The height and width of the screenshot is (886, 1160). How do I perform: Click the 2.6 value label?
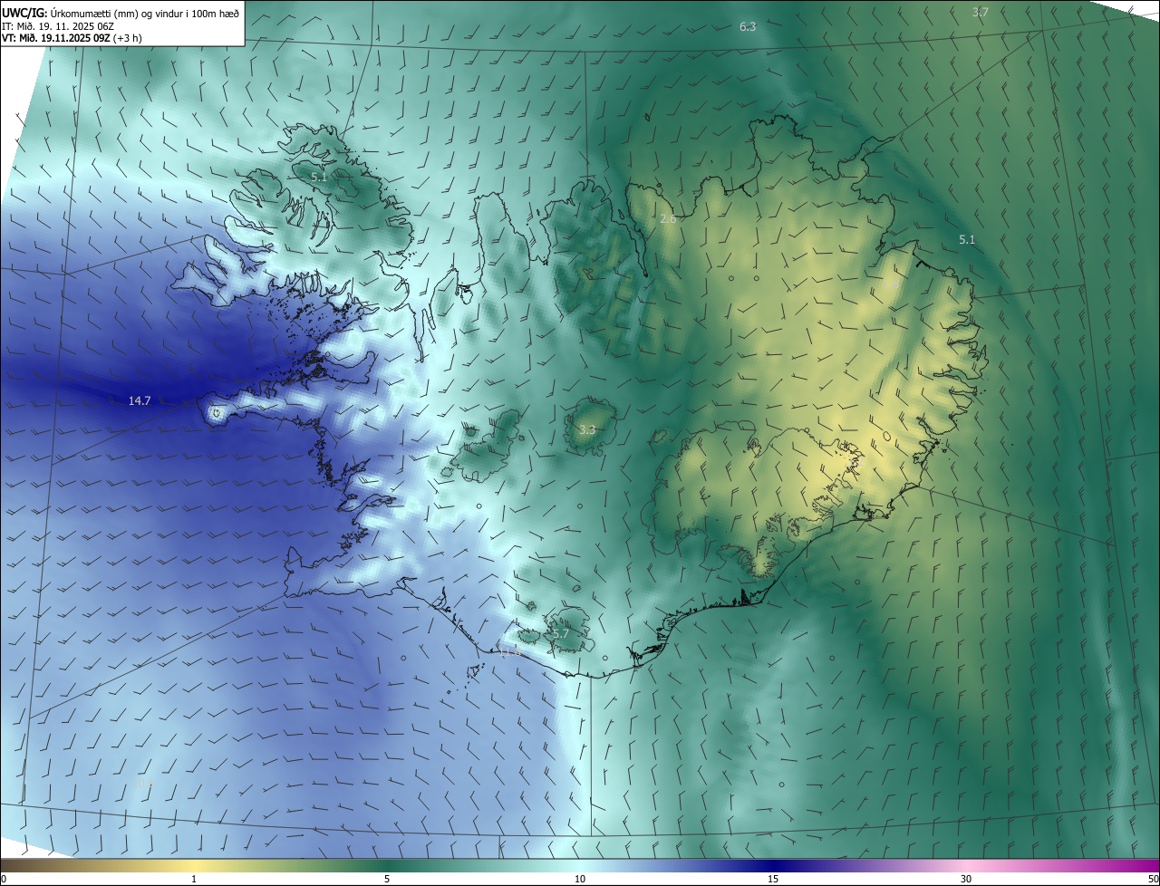669,219
